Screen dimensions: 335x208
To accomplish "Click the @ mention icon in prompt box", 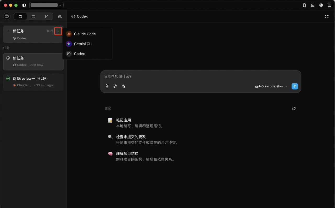I will [115, 86].
